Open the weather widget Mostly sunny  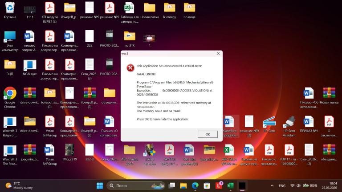click(x=19, y=185)
